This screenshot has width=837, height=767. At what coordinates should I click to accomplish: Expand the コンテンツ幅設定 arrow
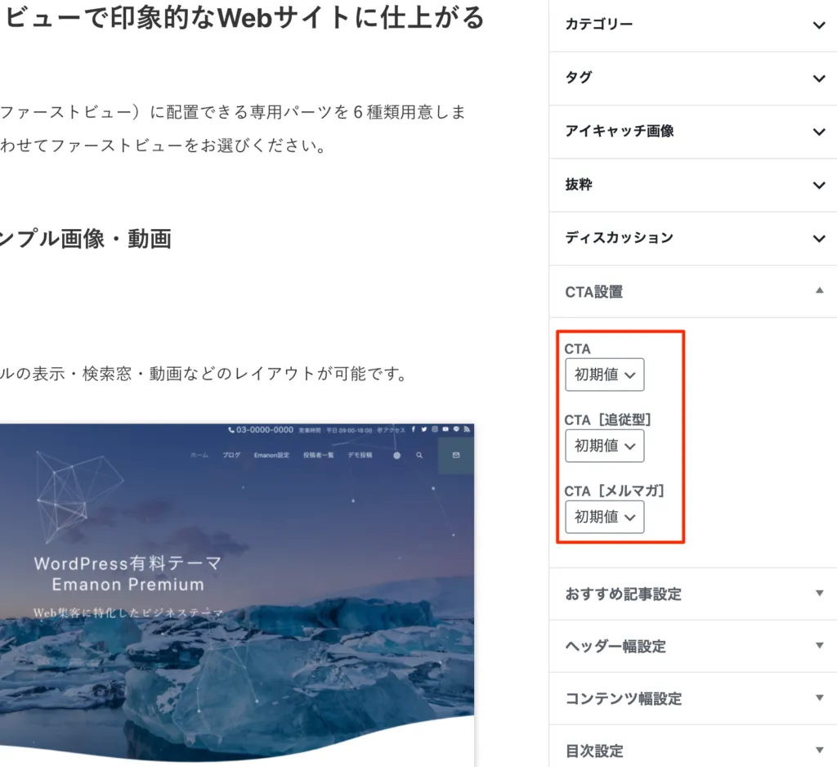[819, 697]
